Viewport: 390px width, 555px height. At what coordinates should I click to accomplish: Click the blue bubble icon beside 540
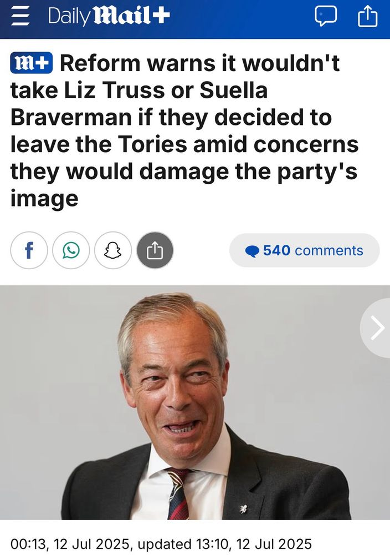(x=252, y=251)
